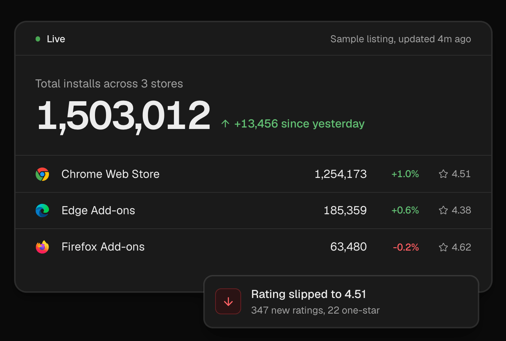Image resolution: width=506 pixels, height=341 pixels.
Task: Click the Firefox install count 63,480
Action: (348, 247)
